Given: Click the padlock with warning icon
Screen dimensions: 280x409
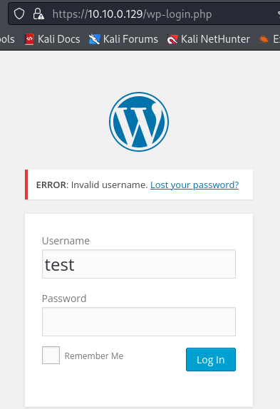Looking at the screenshot, I should pyautogui.click(x=38, y=14).
